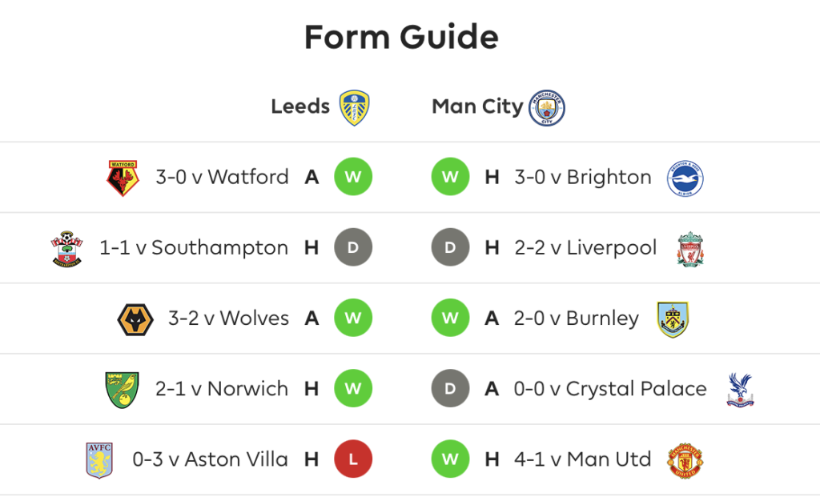Open the Leeds team crest
Viewport: 820px width, 497px height.
tap(355, 108)
